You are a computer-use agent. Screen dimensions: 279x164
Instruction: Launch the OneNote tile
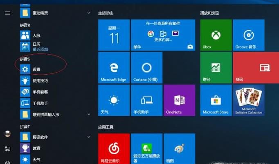point(179,100)
